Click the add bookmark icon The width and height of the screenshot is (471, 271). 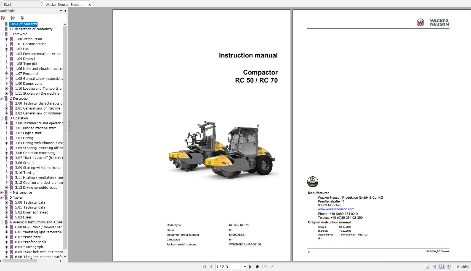pos(13,18)
